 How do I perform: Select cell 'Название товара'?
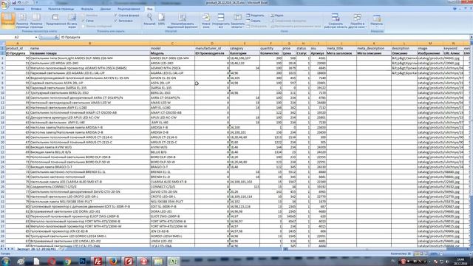coord(90,53)
